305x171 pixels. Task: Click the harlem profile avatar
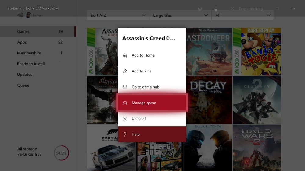(28, 15)
